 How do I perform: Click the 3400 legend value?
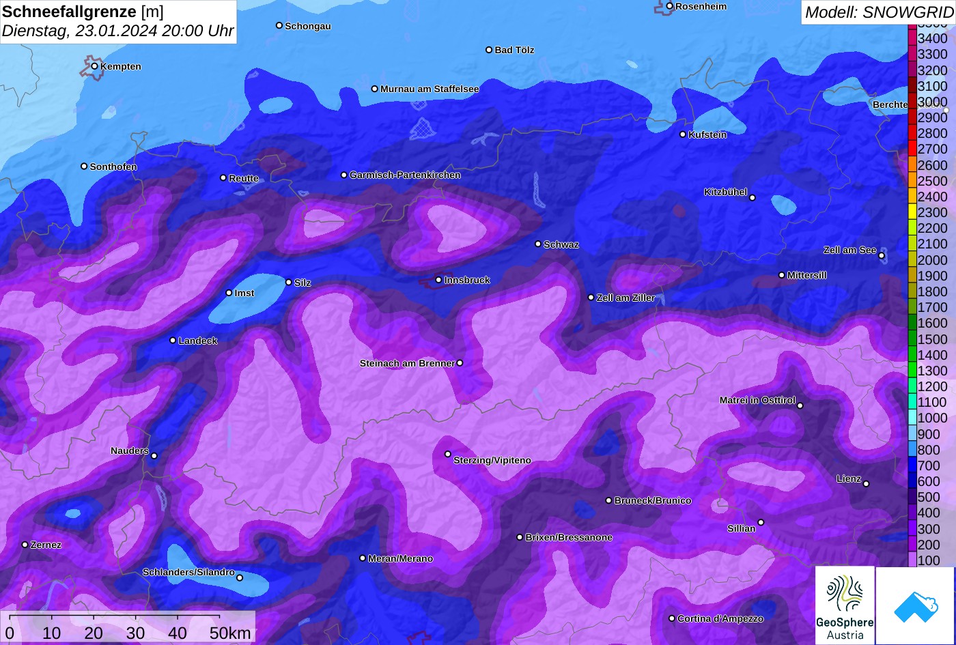[x=932, y=39]
